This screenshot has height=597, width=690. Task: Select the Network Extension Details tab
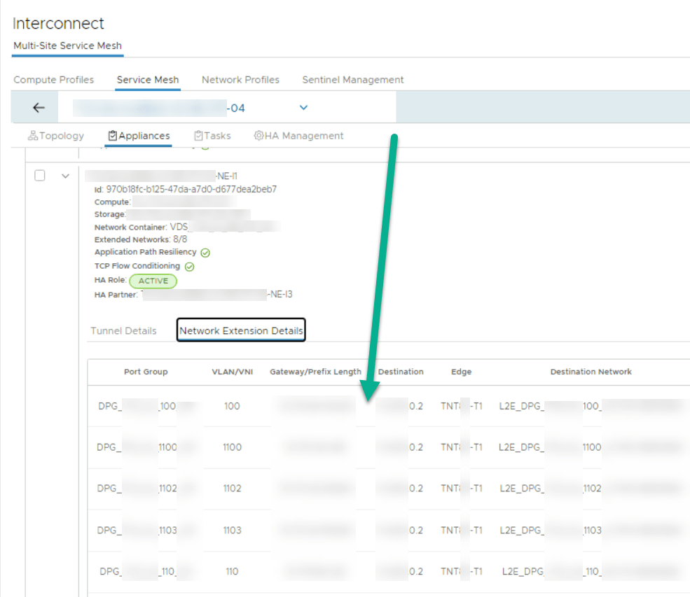click(241, 331)
